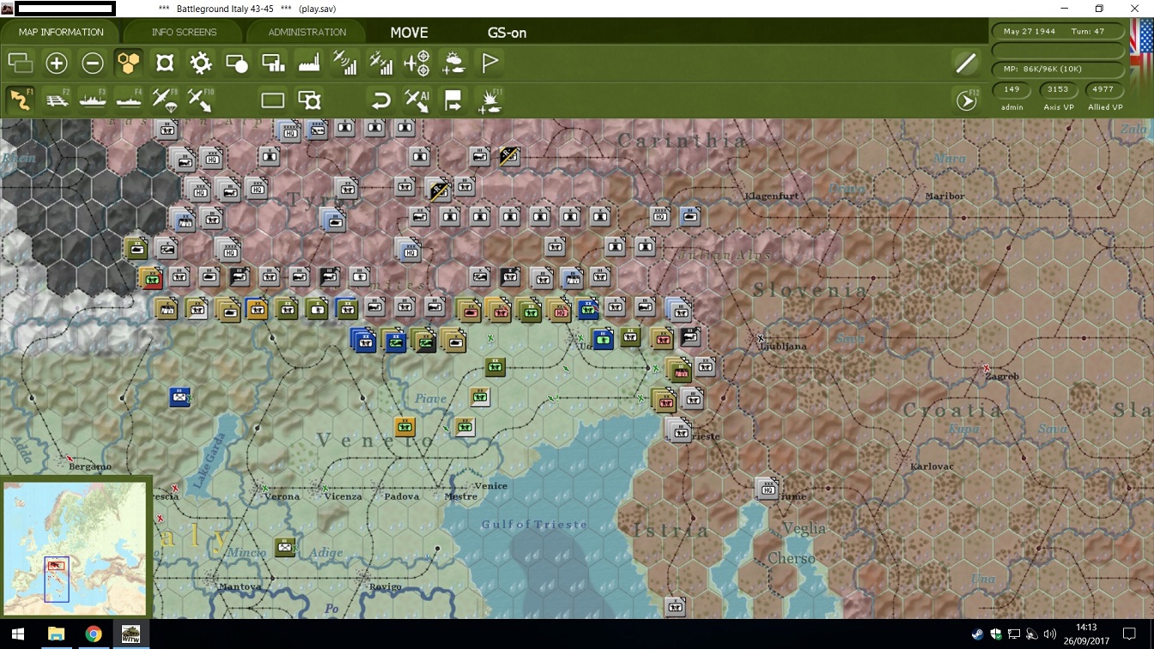Click the GS-on indicator
The width and height of the screenshot is (1154, 649).
(x=507, y=33)
